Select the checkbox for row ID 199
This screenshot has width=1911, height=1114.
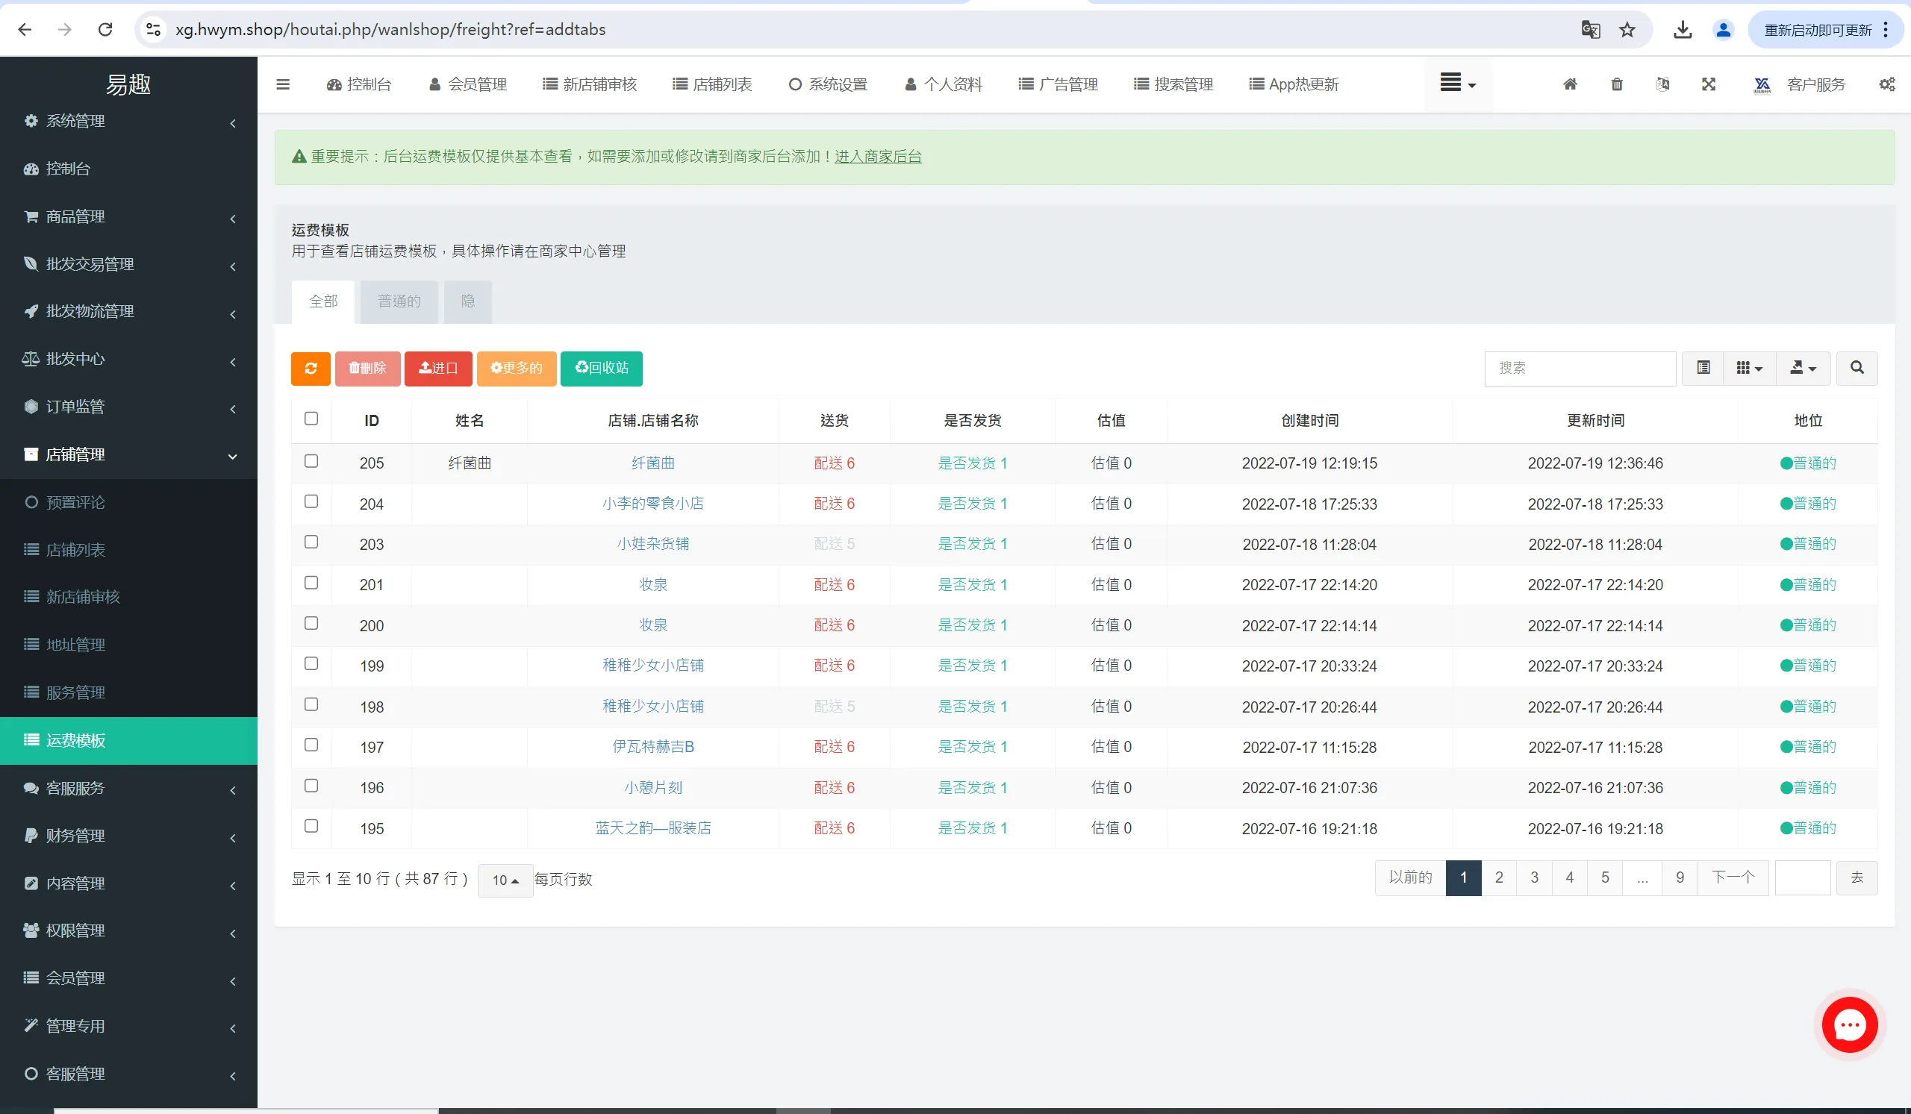[x=311, y=663]
